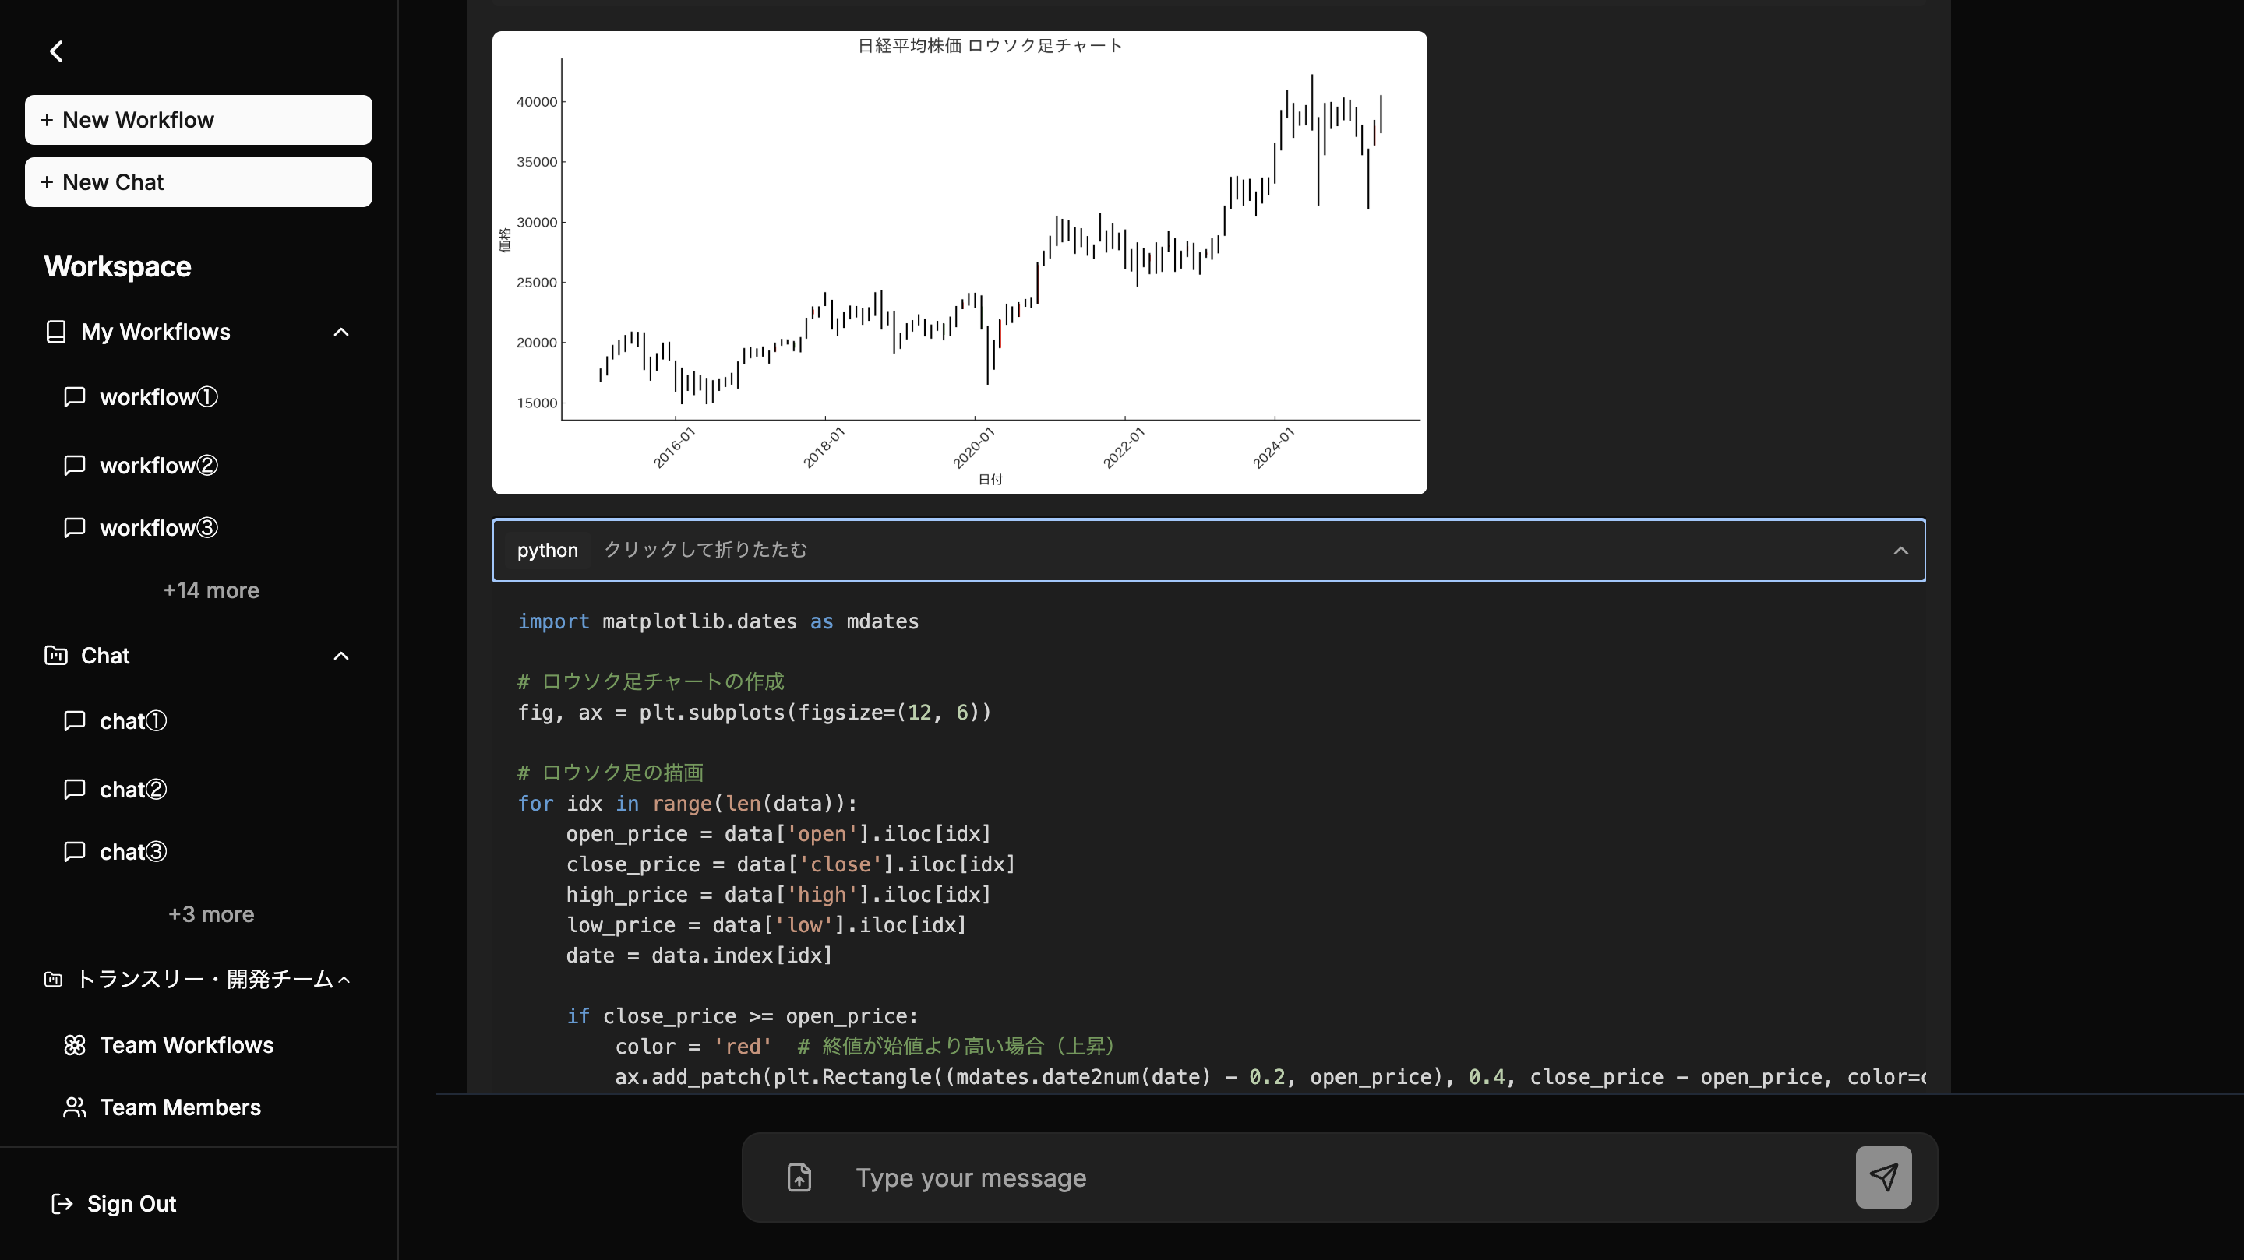Click the Workspace heading
This screenshot has width=2244, height=1260.
click(x=118, y=266)
